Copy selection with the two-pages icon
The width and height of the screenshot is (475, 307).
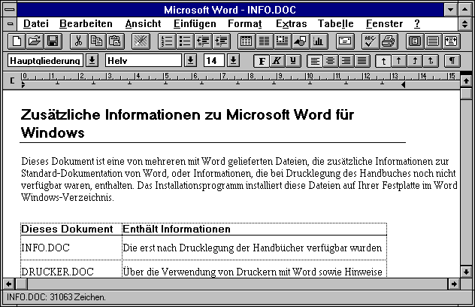click(97, 41)
